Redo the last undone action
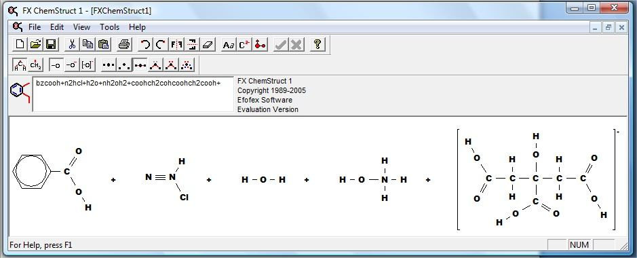 coord(161,44)
